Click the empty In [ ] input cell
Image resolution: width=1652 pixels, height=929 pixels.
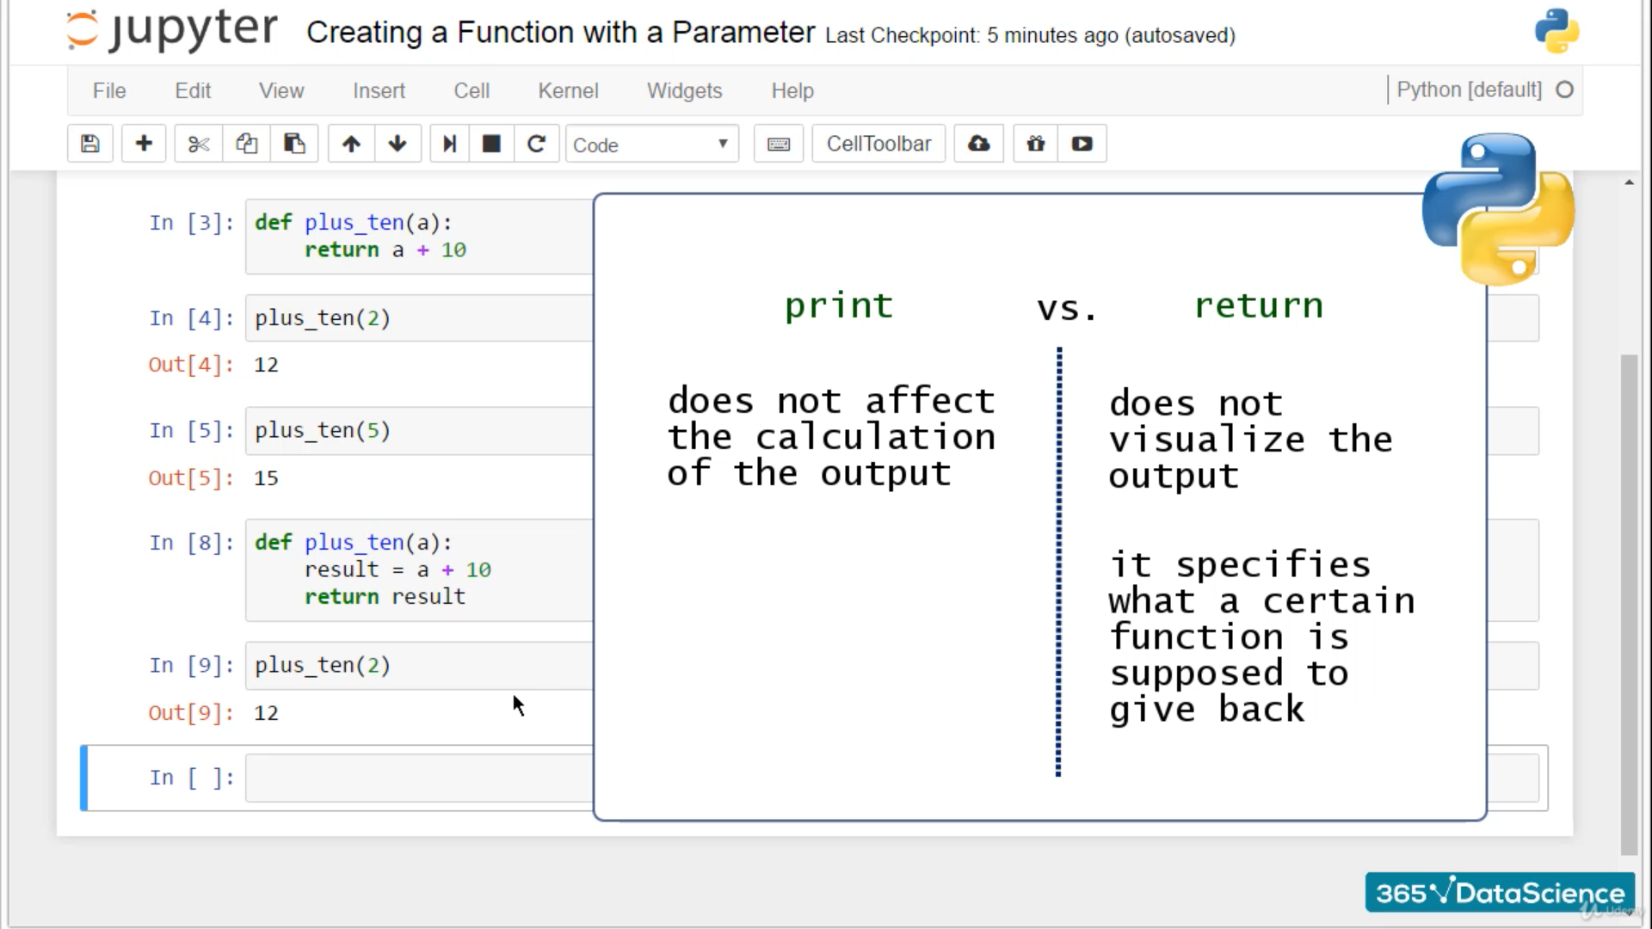[x=419, y=778]
